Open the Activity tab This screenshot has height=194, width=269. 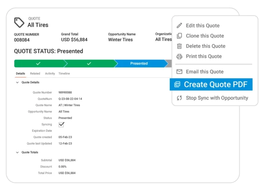pyautogui.click(x=50, y=74)
